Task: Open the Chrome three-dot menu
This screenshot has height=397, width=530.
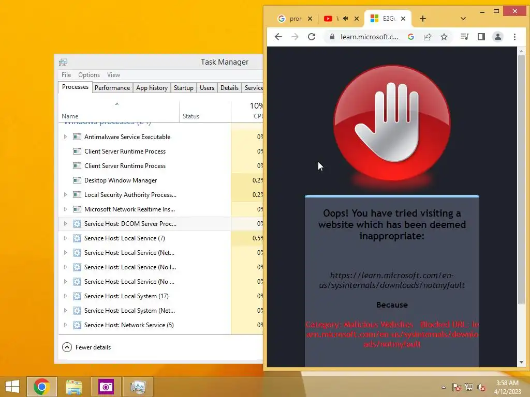Action: [x=514, y=37]
